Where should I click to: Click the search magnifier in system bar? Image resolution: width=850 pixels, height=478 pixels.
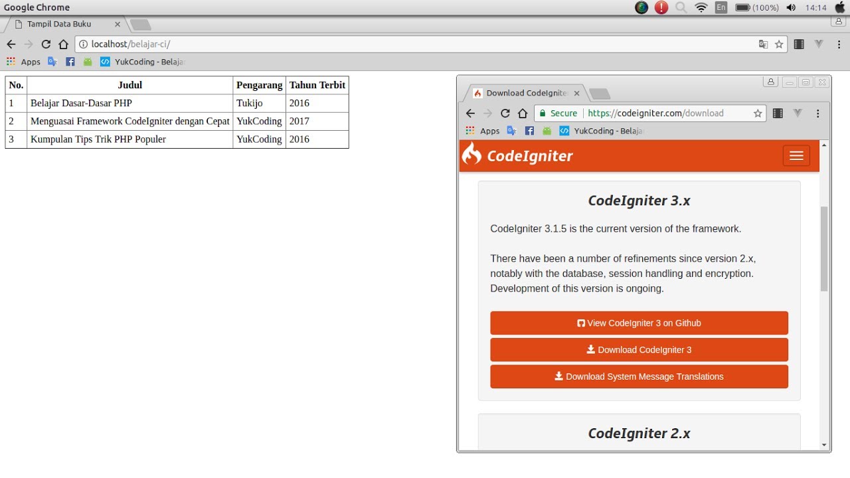click(681, 7)
